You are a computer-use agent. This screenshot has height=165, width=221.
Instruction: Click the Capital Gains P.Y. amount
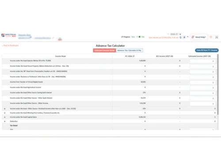pos(142,117)
